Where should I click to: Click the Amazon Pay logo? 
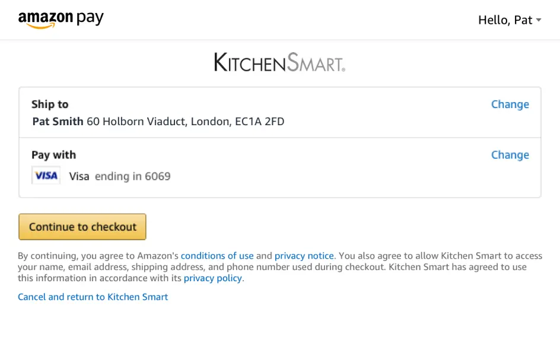[61, 20]
